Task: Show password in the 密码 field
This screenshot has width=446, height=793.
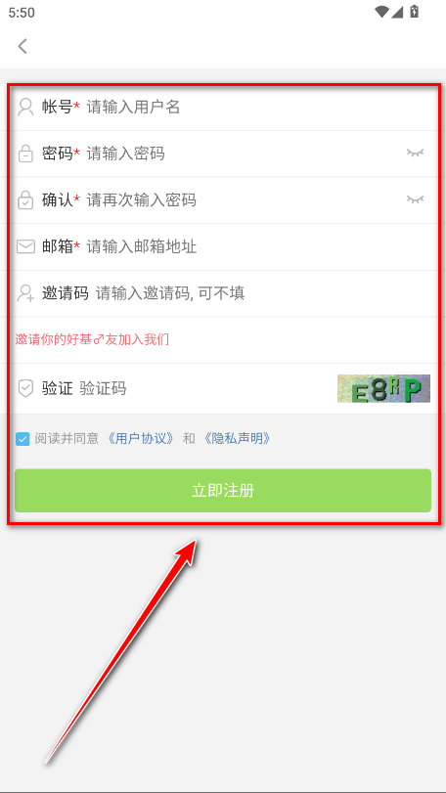Action: tap(415, 153)
